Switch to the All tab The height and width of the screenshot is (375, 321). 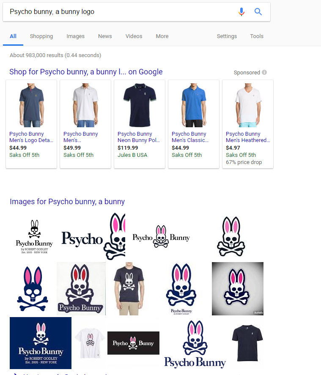(x=13, y=36)
